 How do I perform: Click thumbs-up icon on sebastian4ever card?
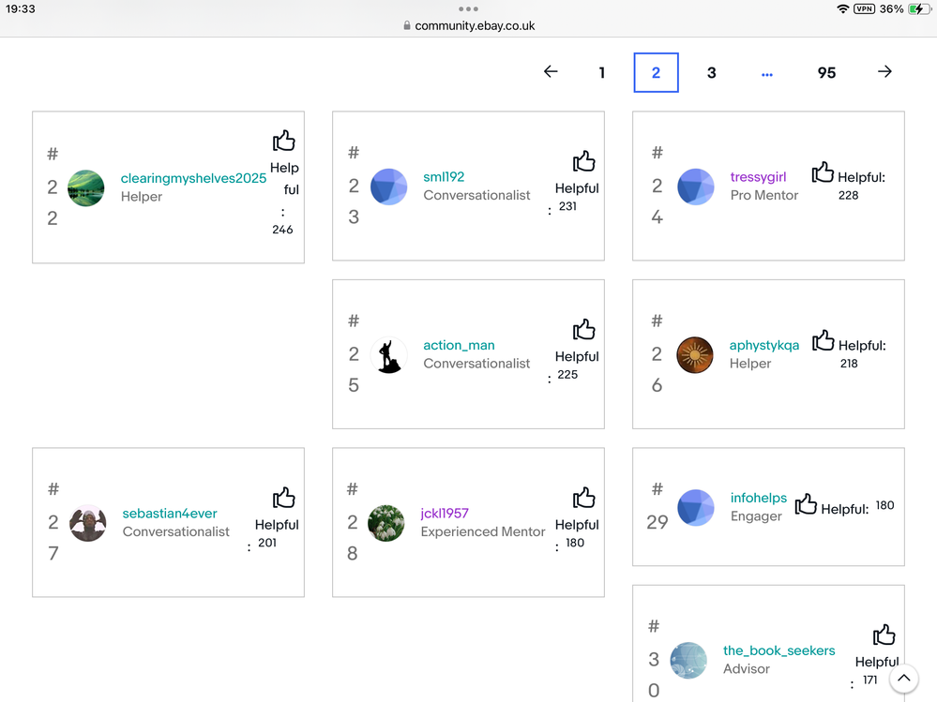pyautogui.click(x=283, y=498)
